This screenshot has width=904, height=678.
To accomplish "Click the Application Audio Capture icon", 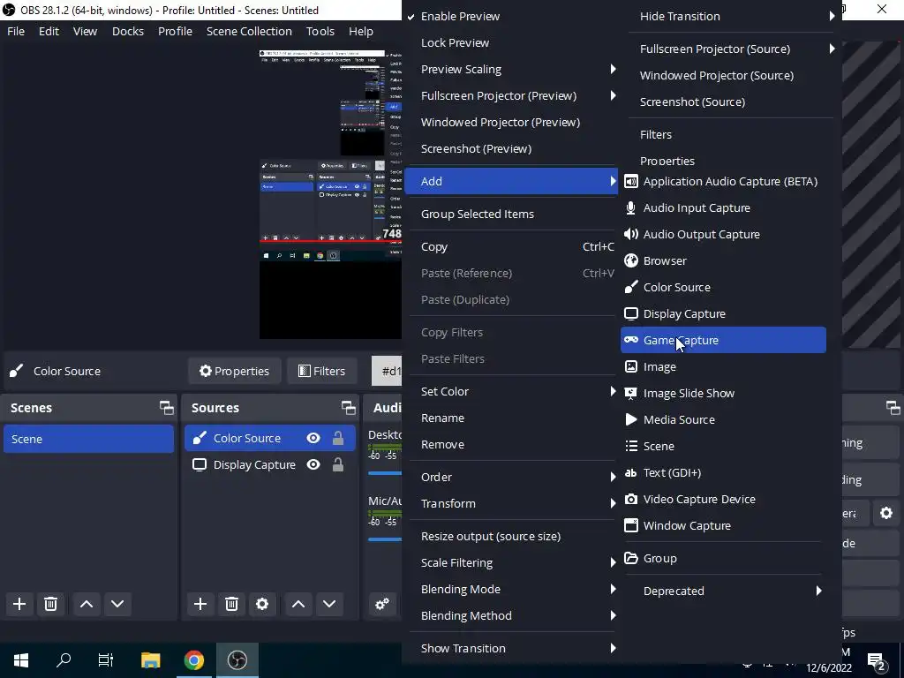I will click(x=631, y=182).
